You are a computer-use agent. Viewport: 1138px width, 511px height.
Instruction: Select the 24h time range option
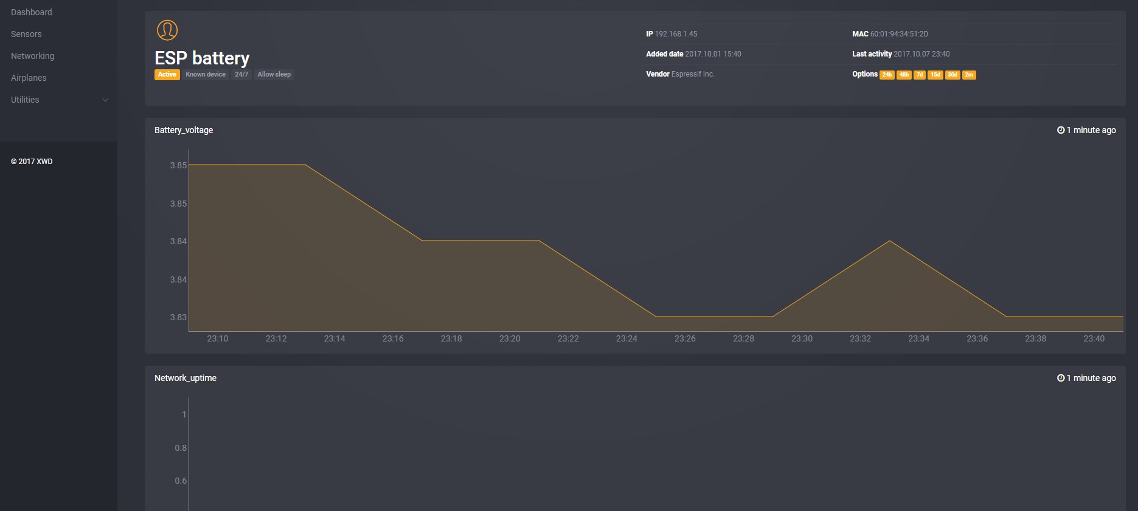point(887,75)
